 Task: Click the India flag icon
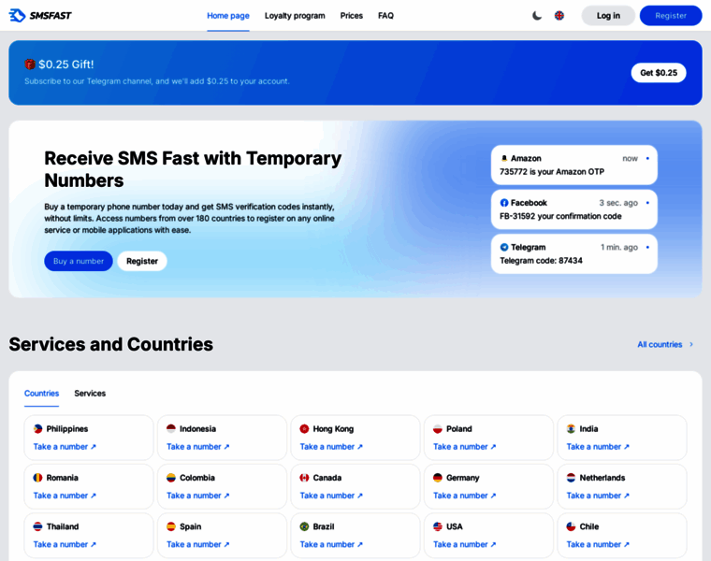pos(571,429)
